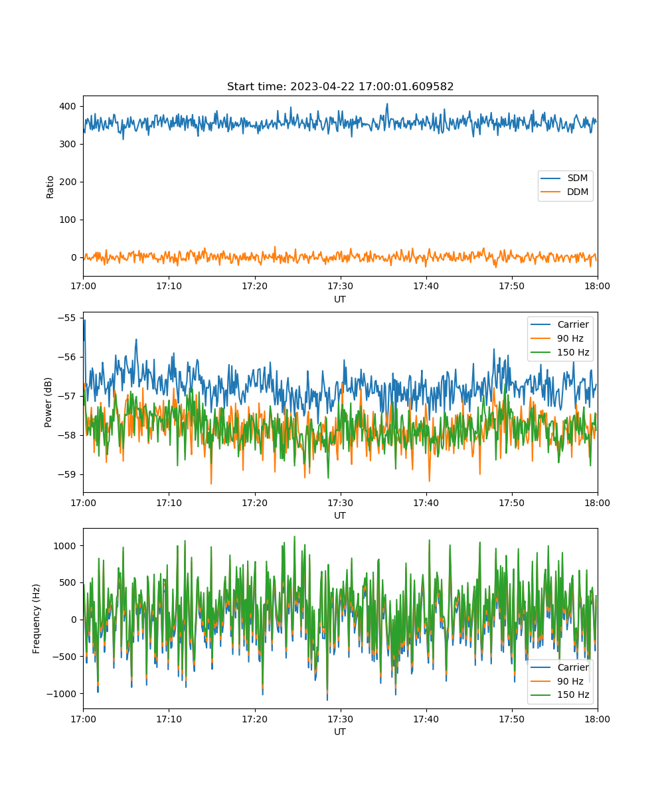Click the 'Start time' plot title
This screenshot has width=664, height=796.
coord(340,87)
